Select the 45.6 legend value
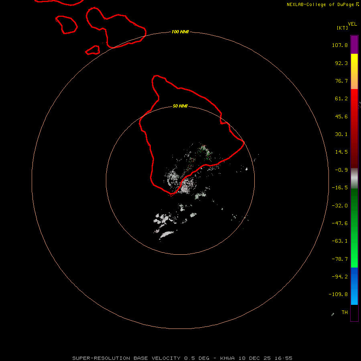 [341, 116]
